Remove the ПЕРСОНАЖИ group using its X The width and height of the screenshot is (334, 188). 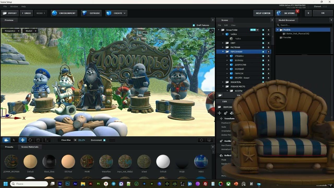pyautogui.click(x=269, y=52)
